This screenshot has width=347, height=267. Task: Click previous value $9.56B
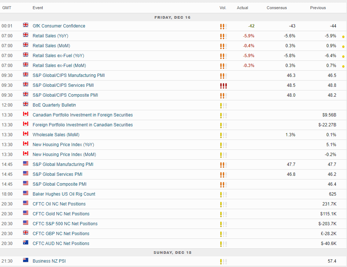click(x=329, y=115)
